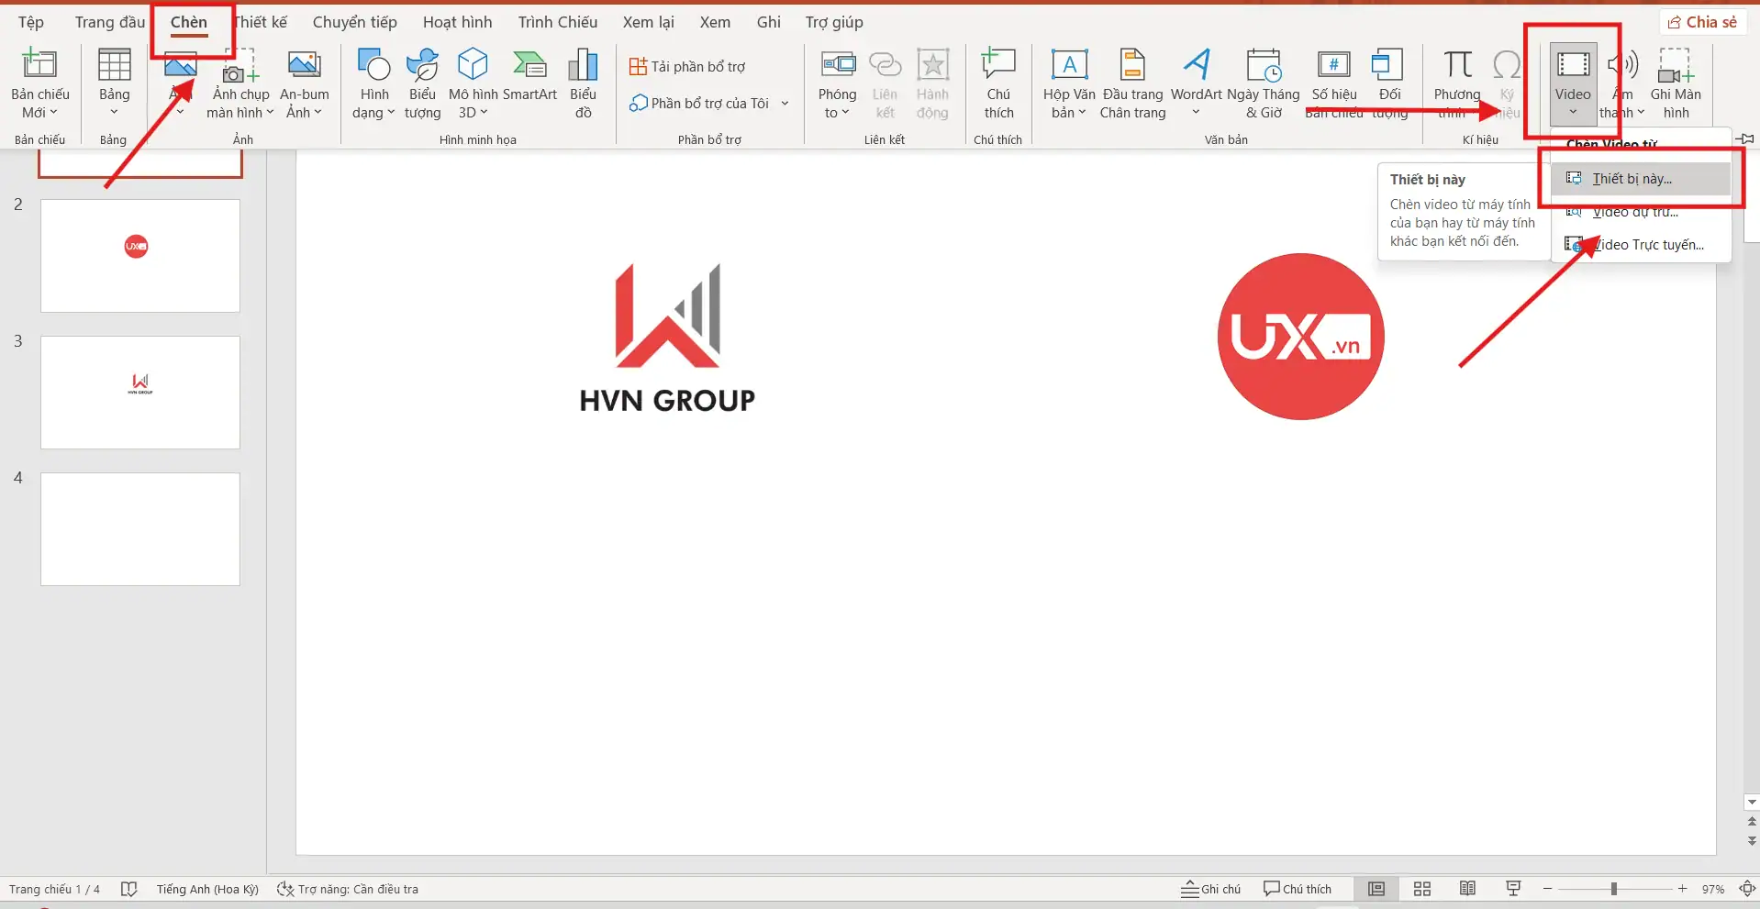Toggle the Chú thích comments pane
1760x909 pixels.
point(1296,888)
